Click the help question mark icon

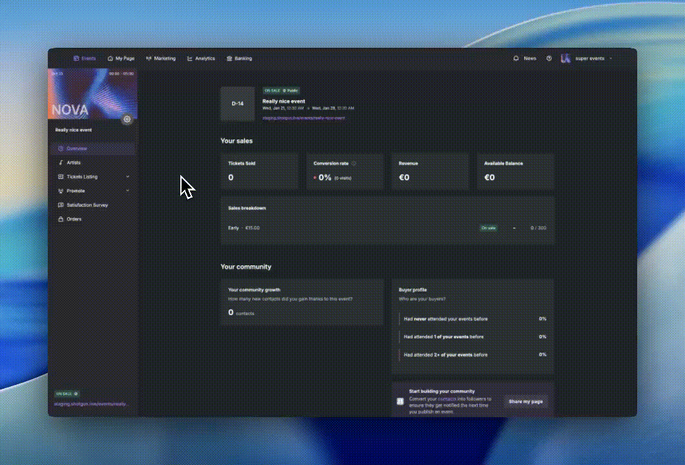coord(549,59)
